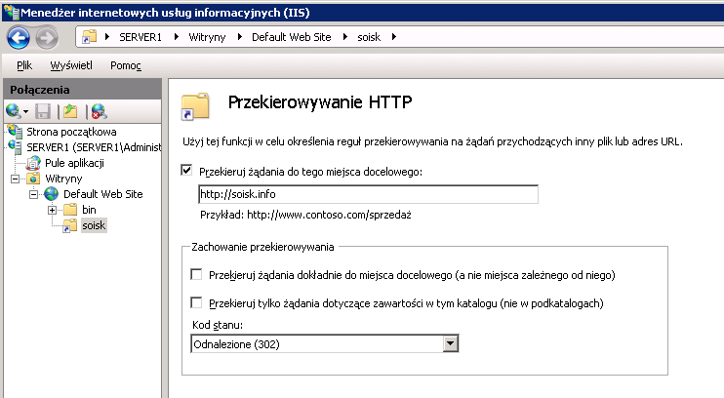Click the delete connection icon with red X

pos(99,111)
